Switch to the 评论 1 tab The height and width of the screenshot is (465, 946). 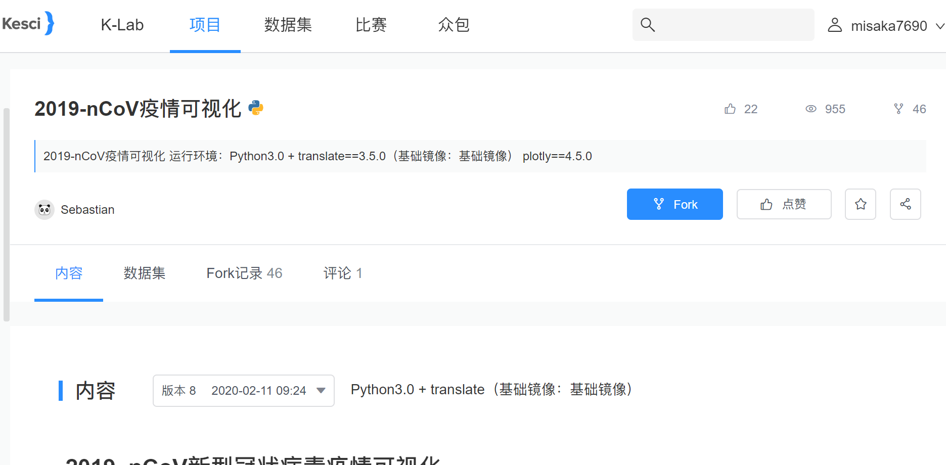(x=343, y=273)
